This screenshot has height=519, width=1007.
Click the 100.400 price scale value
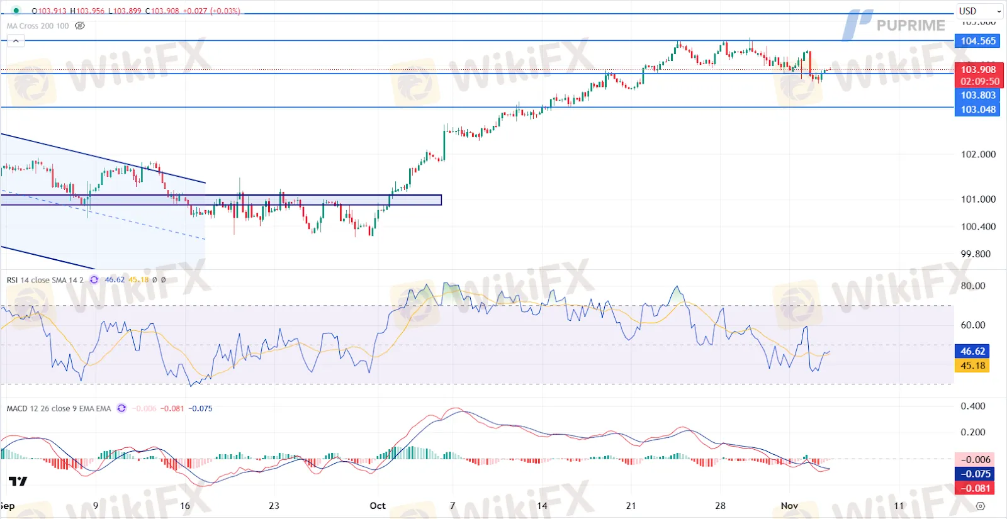(978, 226)
